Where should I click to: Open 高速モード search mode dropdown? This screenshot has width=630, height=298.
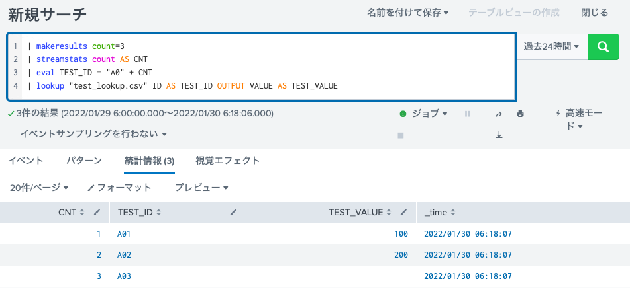578,120
